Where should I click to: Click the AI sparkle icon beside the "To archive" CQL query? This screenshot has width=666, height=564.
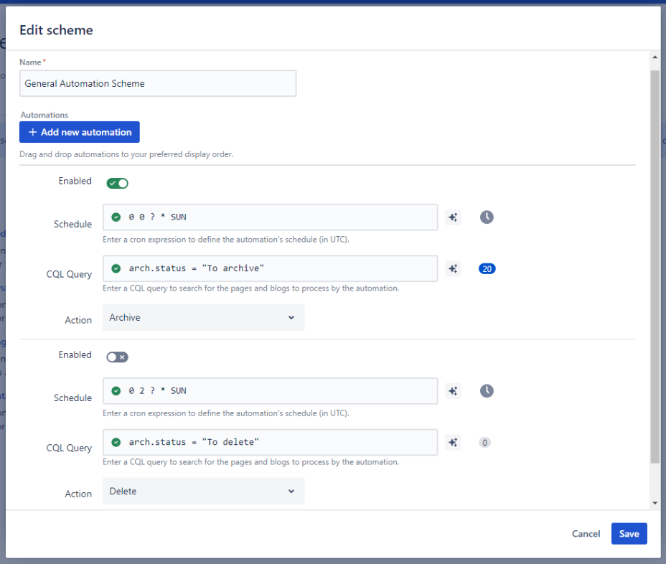point(453,269)
